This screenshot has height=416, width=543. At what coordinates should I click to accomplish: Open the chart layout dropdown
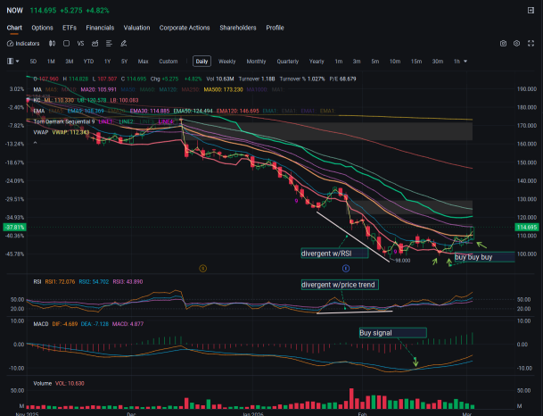tap(12, 62)
